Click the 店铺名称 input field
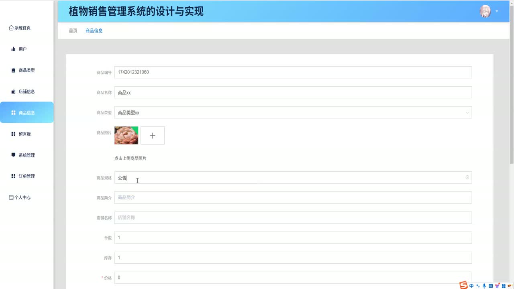Image resolution: width=514 pixels, height=289 pixels. [293, 218]
